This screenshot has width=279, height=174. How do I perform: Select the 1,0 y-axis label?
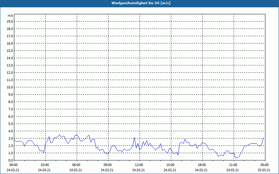point(11,153)
